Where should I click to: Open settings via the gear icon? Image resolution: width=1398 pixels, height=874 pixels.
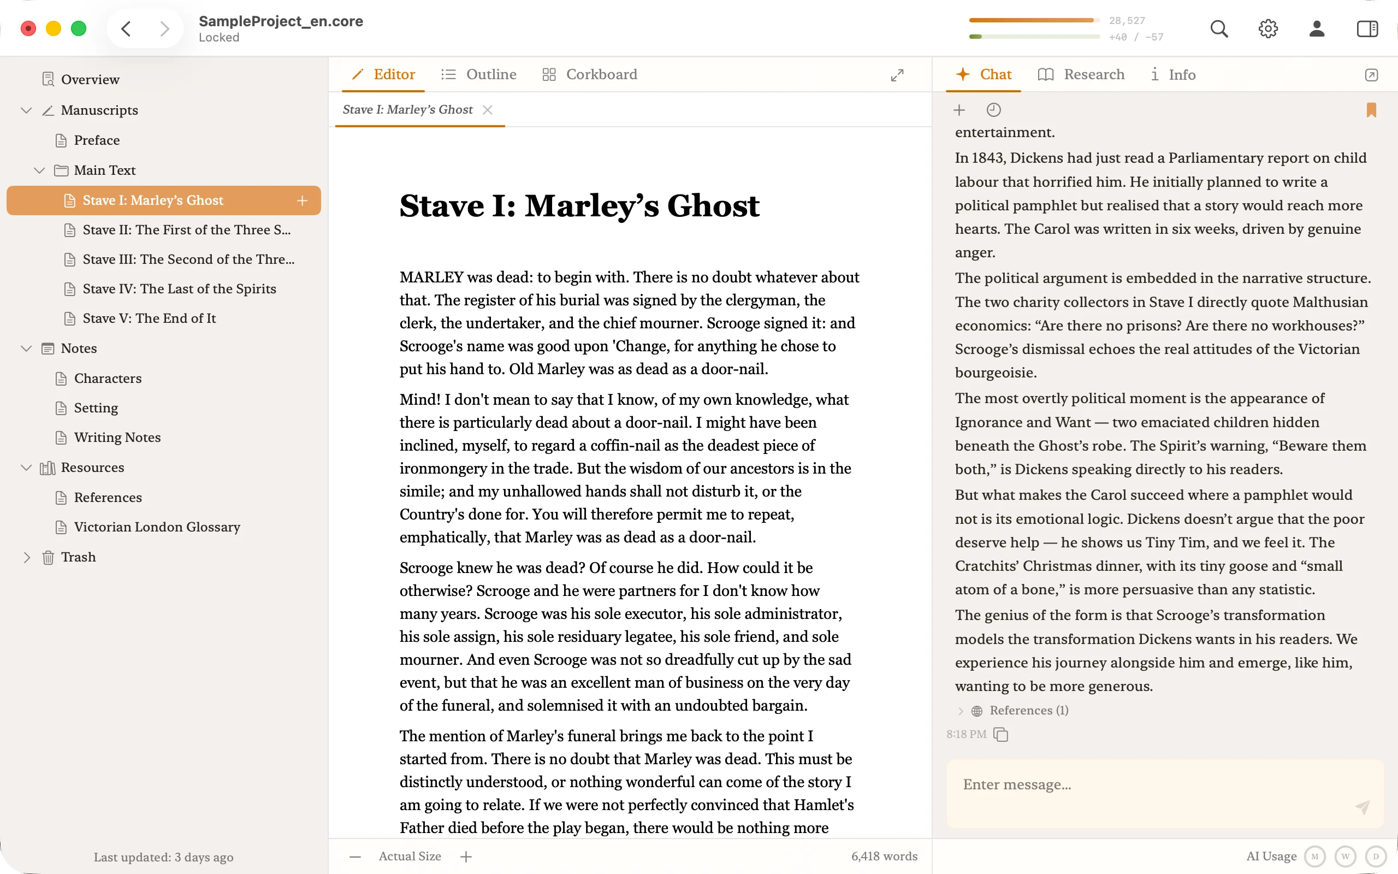(x=1268, y=28)
